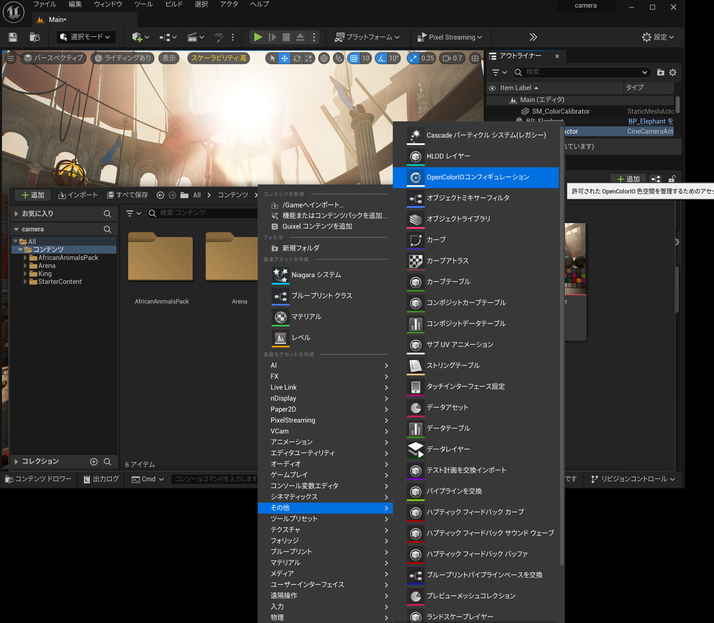This screenshot has height=623, width=714.
Task: Click the browse content icon in toolbar
Action: coord(35,37)
